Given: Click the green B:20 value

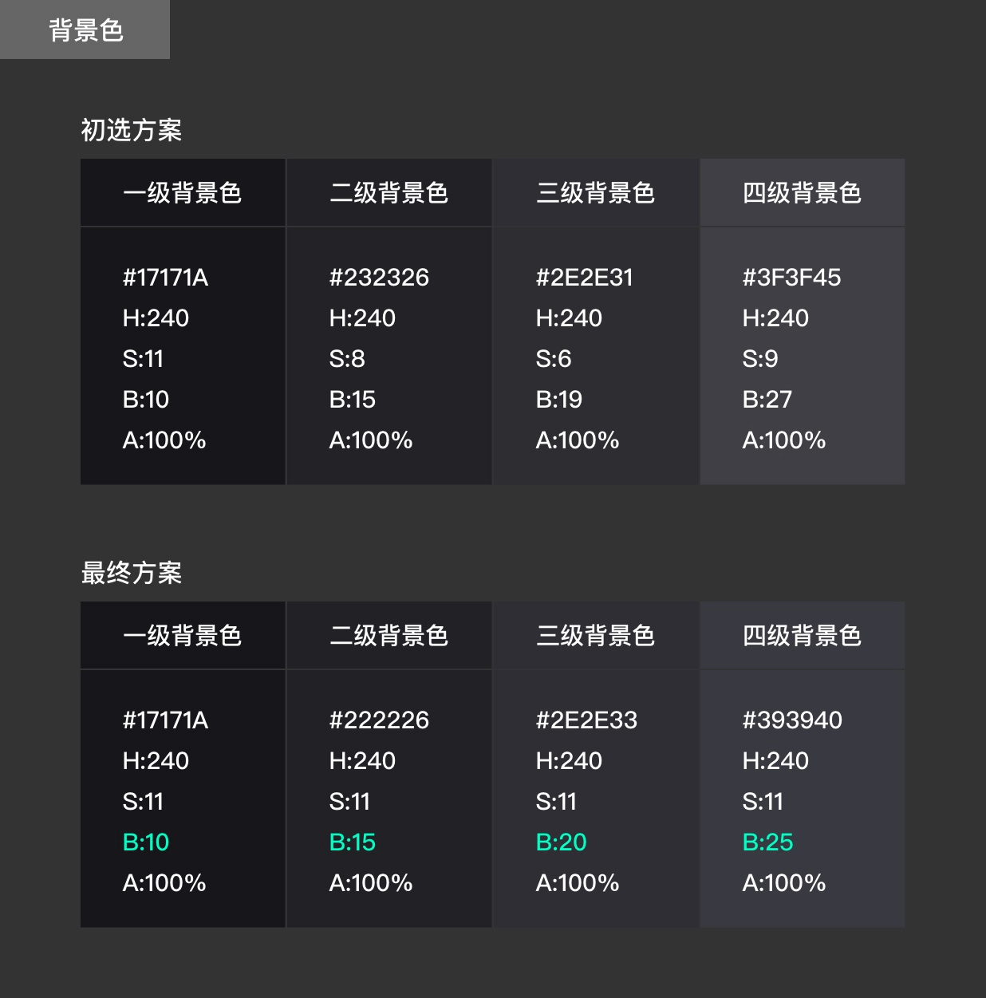Looking at the screenshot, I should click(x=561, y=842).
